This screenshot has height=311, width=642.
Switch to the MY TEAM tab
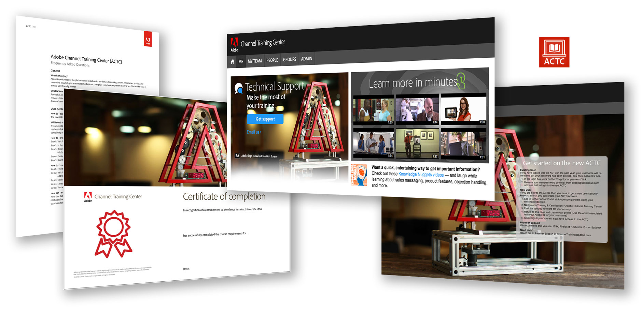pyautogui.click(x=255, y=61)
